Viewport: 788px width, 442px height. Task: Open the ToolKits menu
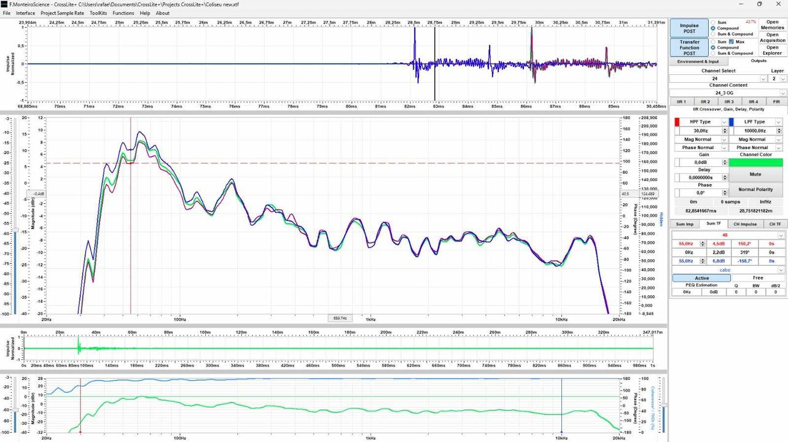(98, 13)
